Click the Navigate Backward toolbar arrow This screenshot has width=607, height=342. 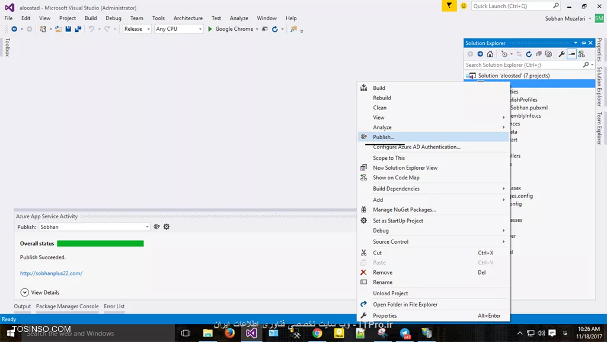coord(14,29)
